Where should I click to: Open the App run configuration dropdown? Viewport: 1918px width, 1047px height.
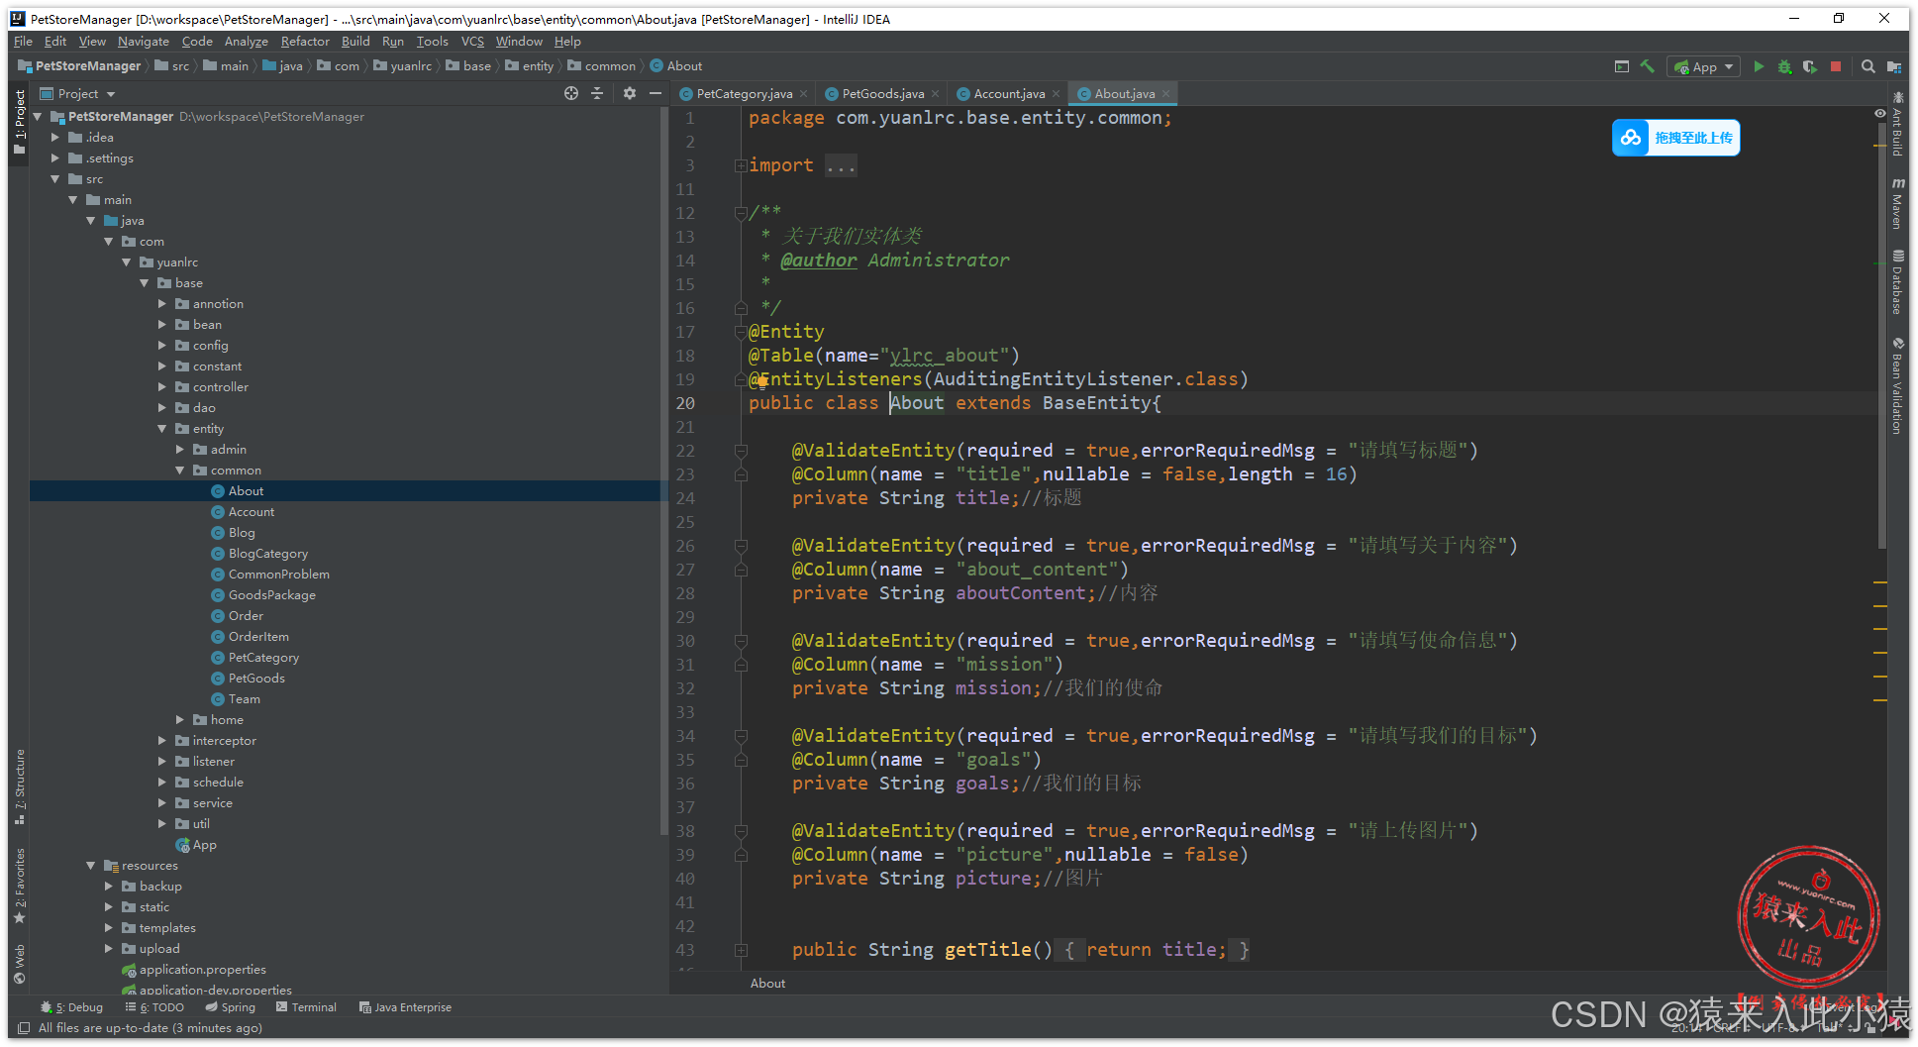tap(1704, 66)
